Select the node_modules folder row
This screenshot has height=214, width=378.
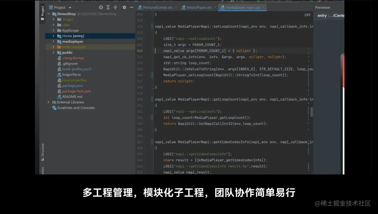click(90, 47)
